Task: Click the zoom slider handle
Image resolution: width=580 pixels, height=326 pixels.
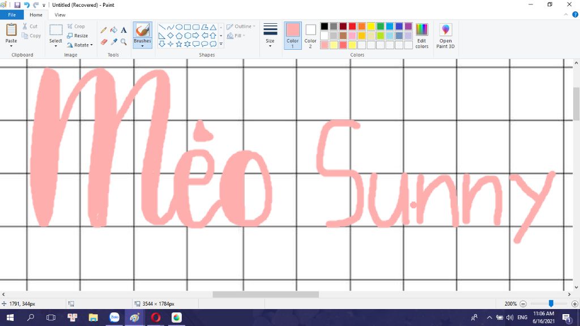Action: coord(551,303)
